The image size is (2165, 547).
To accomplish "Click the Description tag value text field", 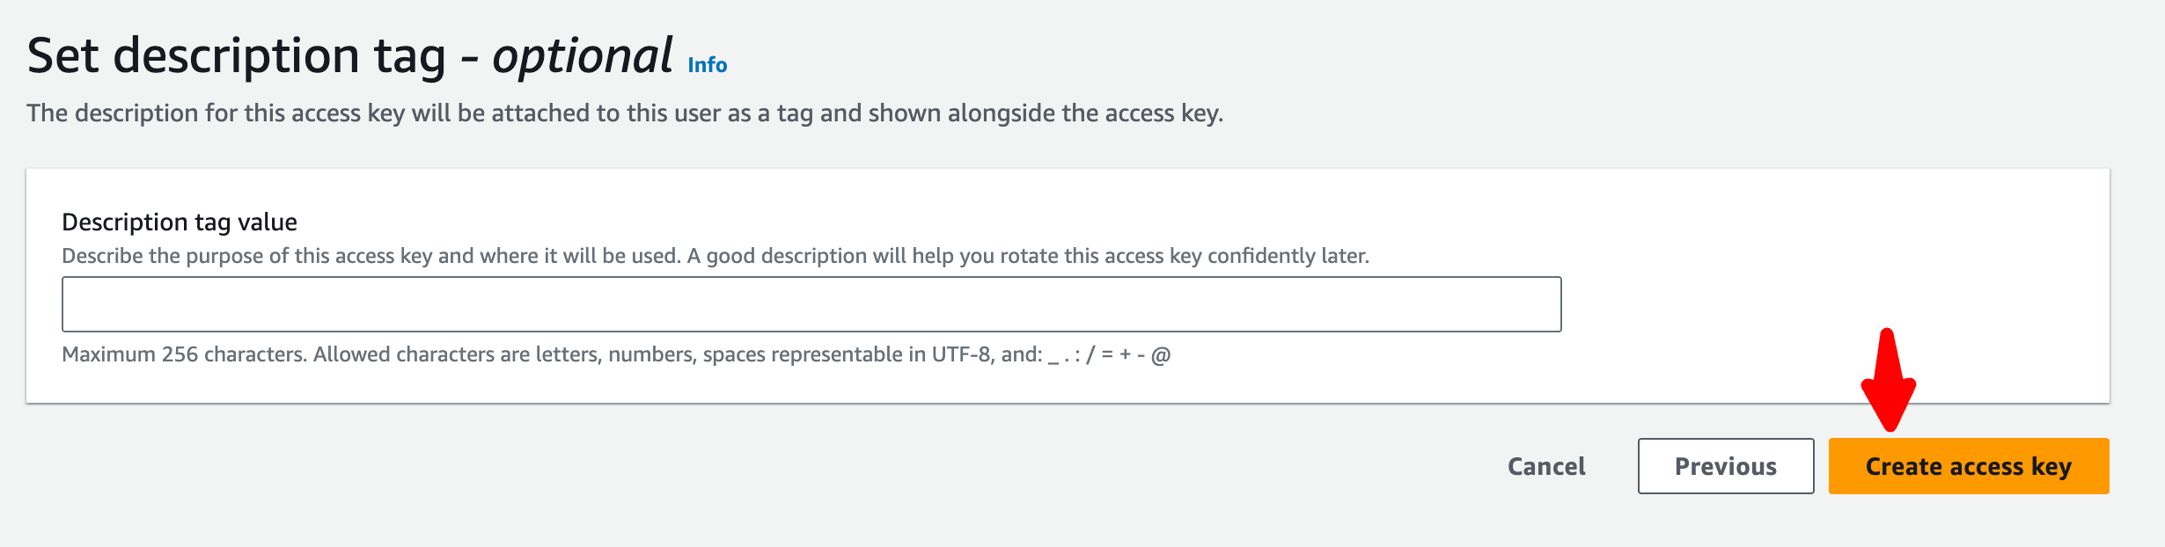I will 811,304.
